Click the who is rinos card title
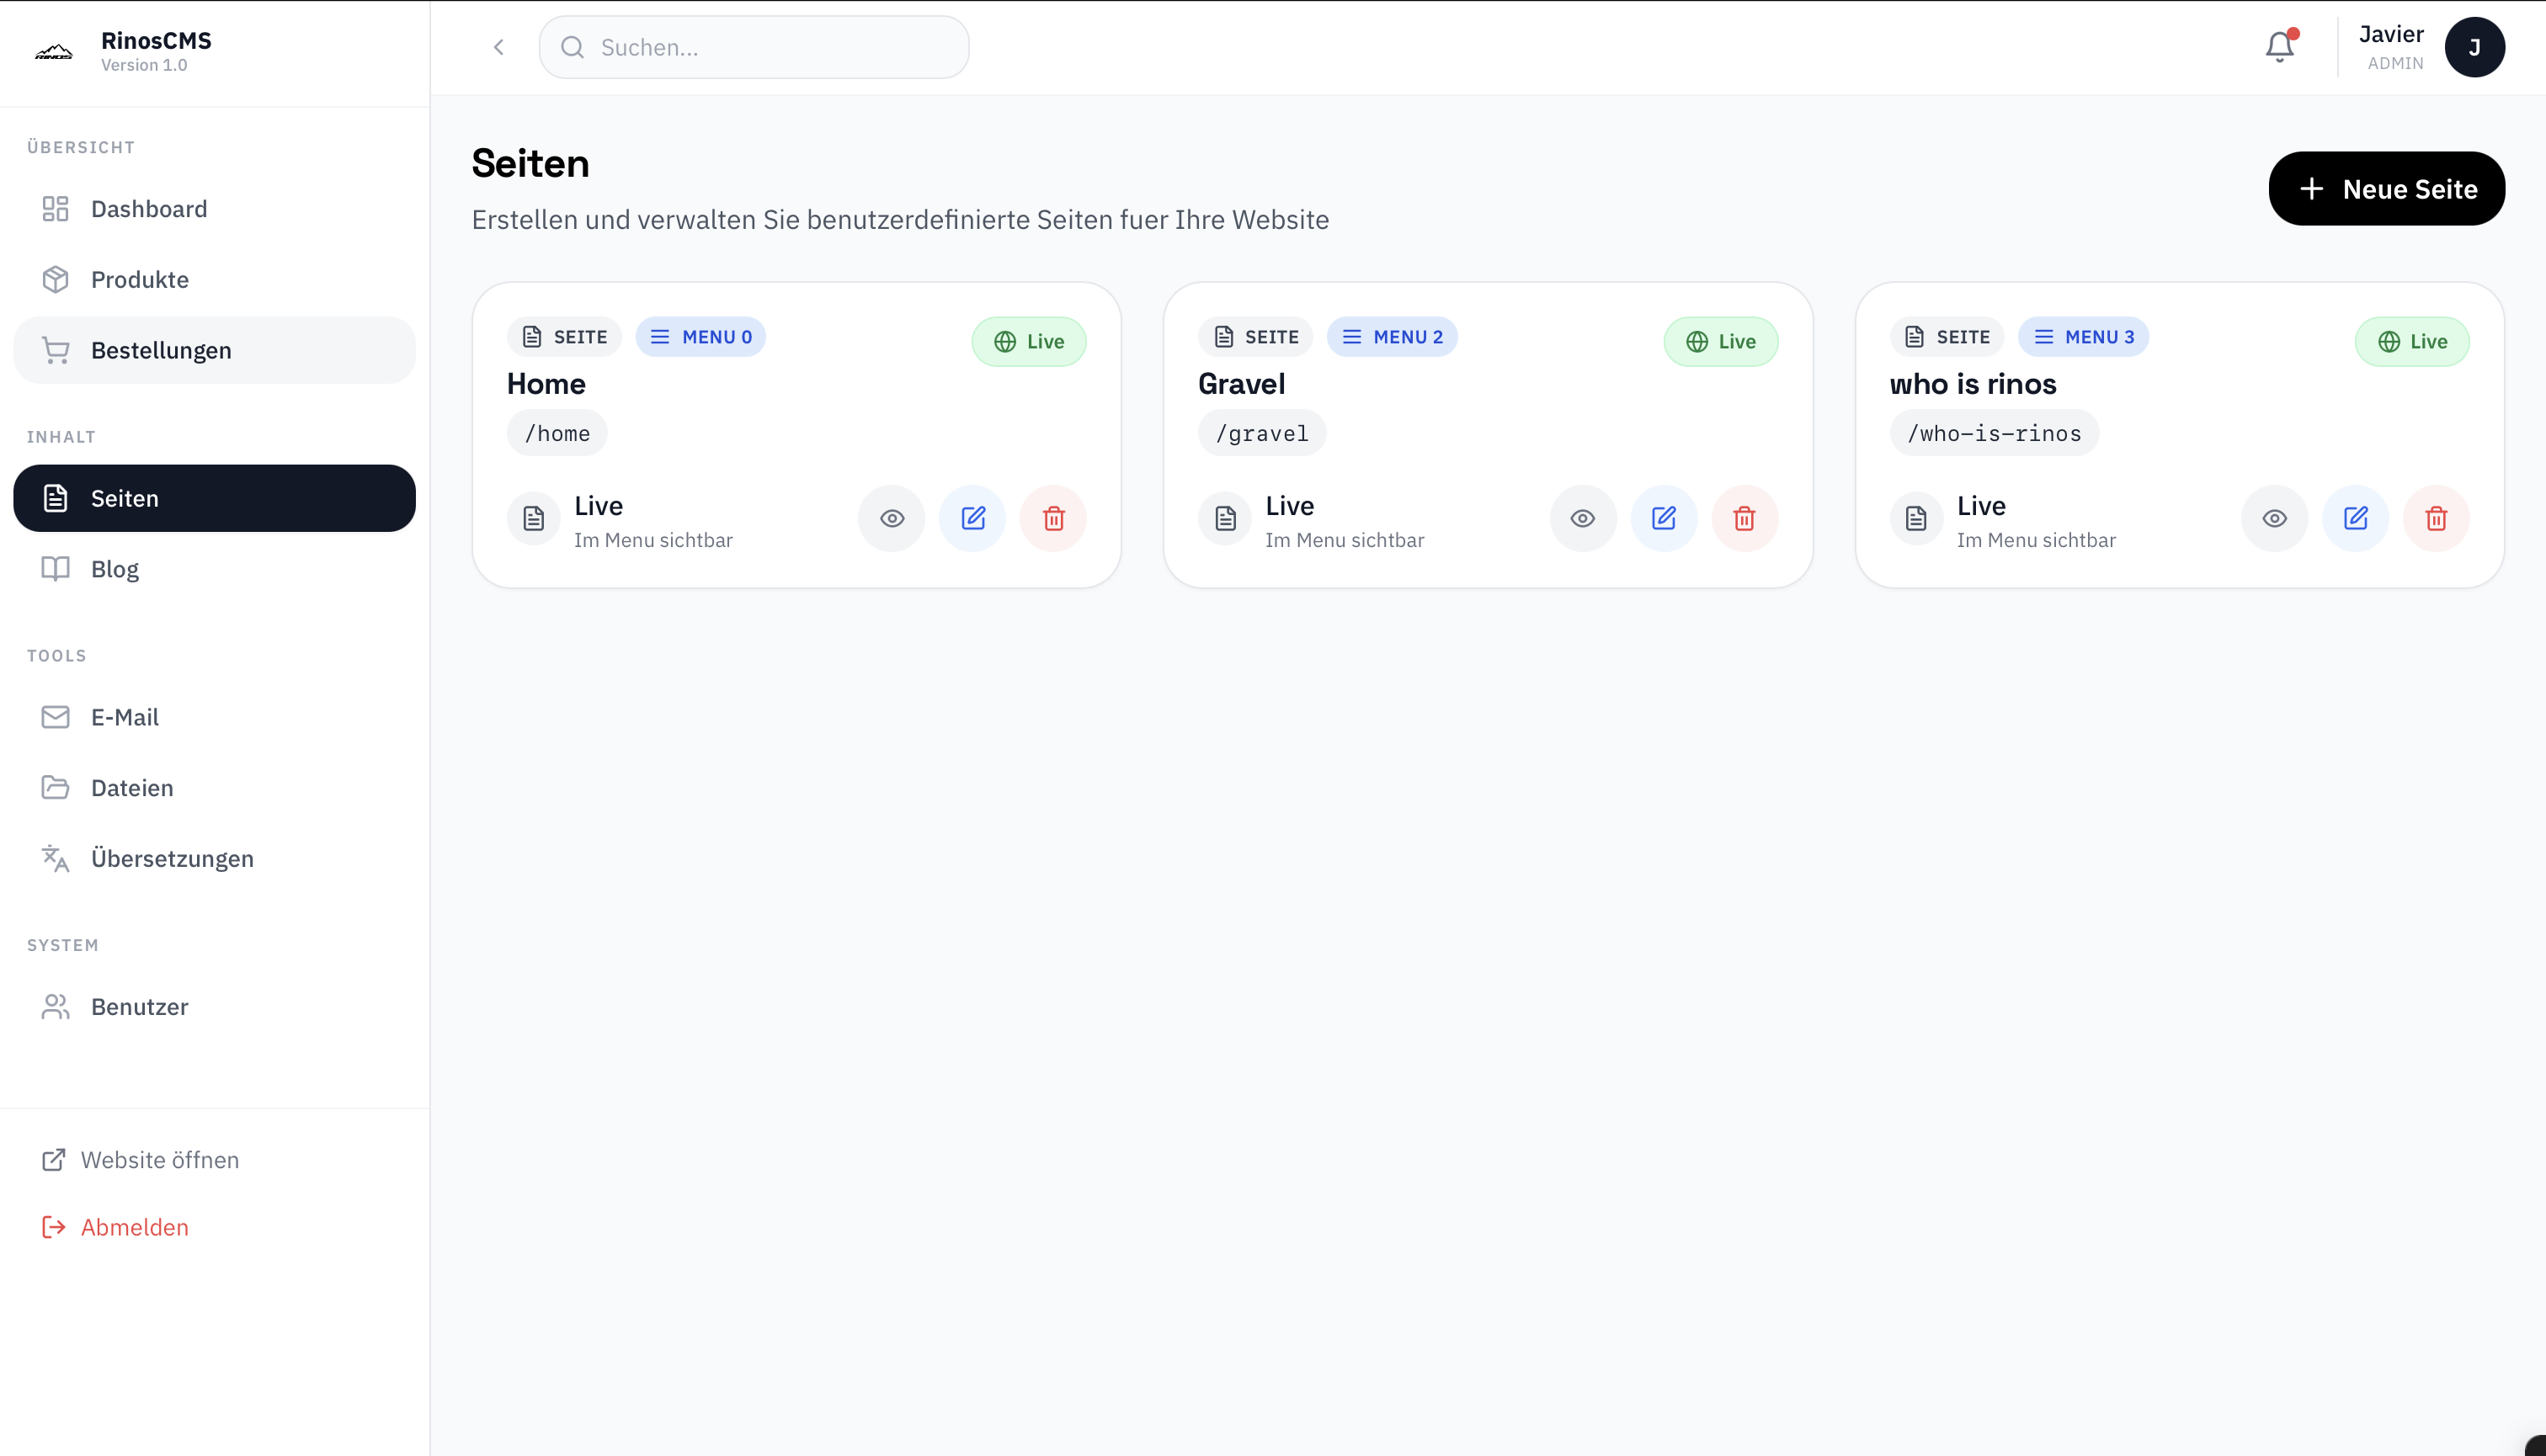This screenshot has width=2546, height=1456. click(1973, 384)
